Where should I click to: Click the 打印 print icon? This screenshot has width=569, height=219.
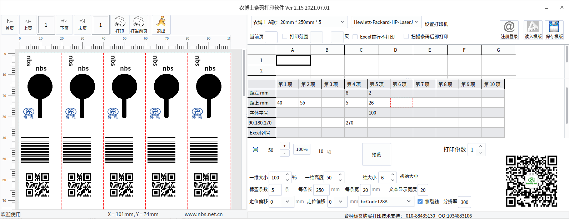pyautogui.click(x=120, y=25)
